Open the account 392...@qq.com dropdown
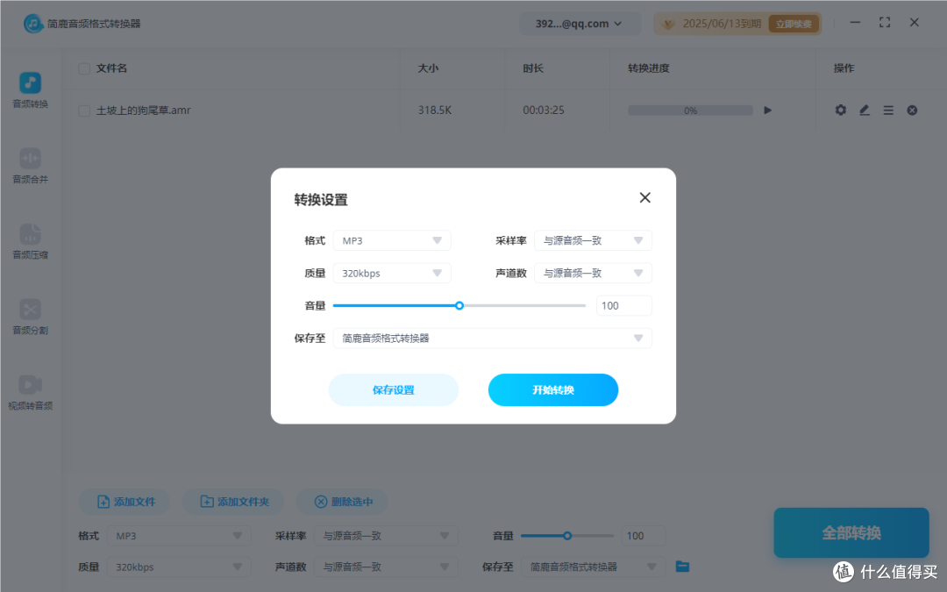The width and height of the screenshot is (947, 592). (x=579, y=24)
